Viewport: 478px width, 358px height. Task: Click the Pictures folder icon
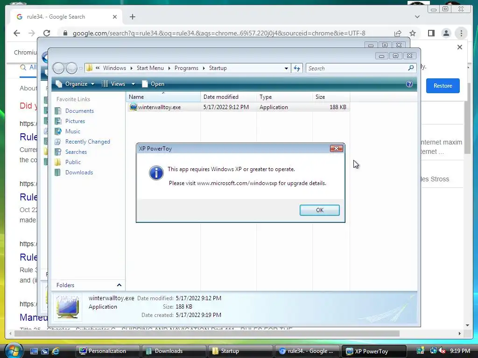point(57,121)
